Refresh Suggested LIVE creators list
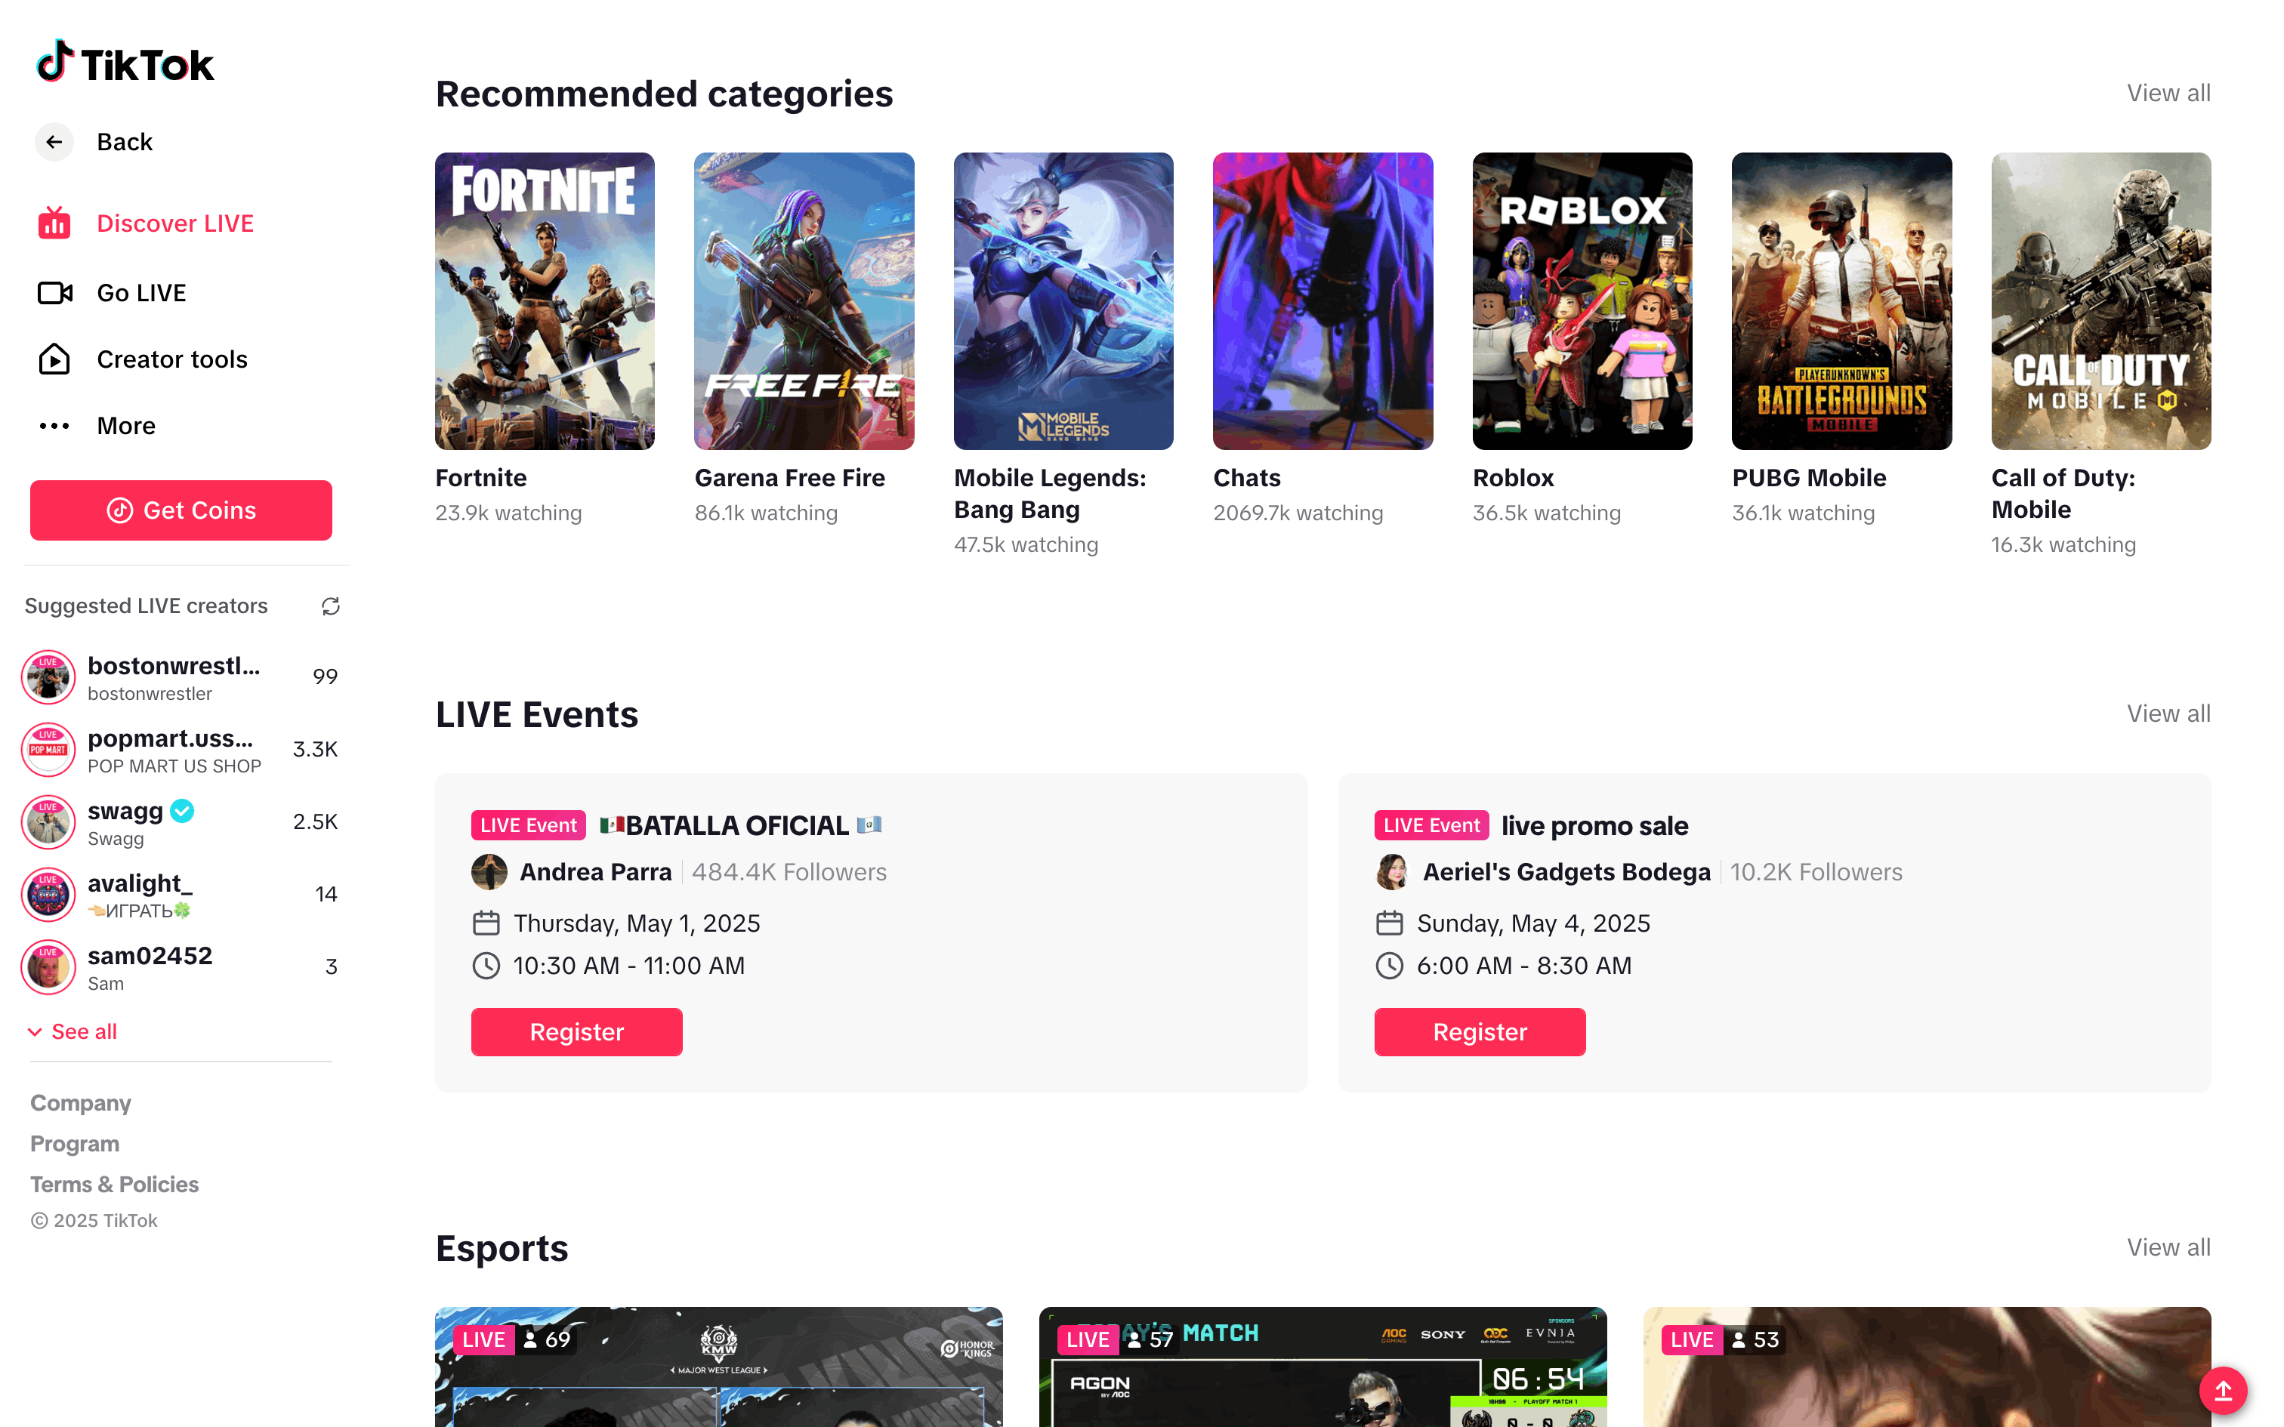2284x1427 pixels. point(330,606)
